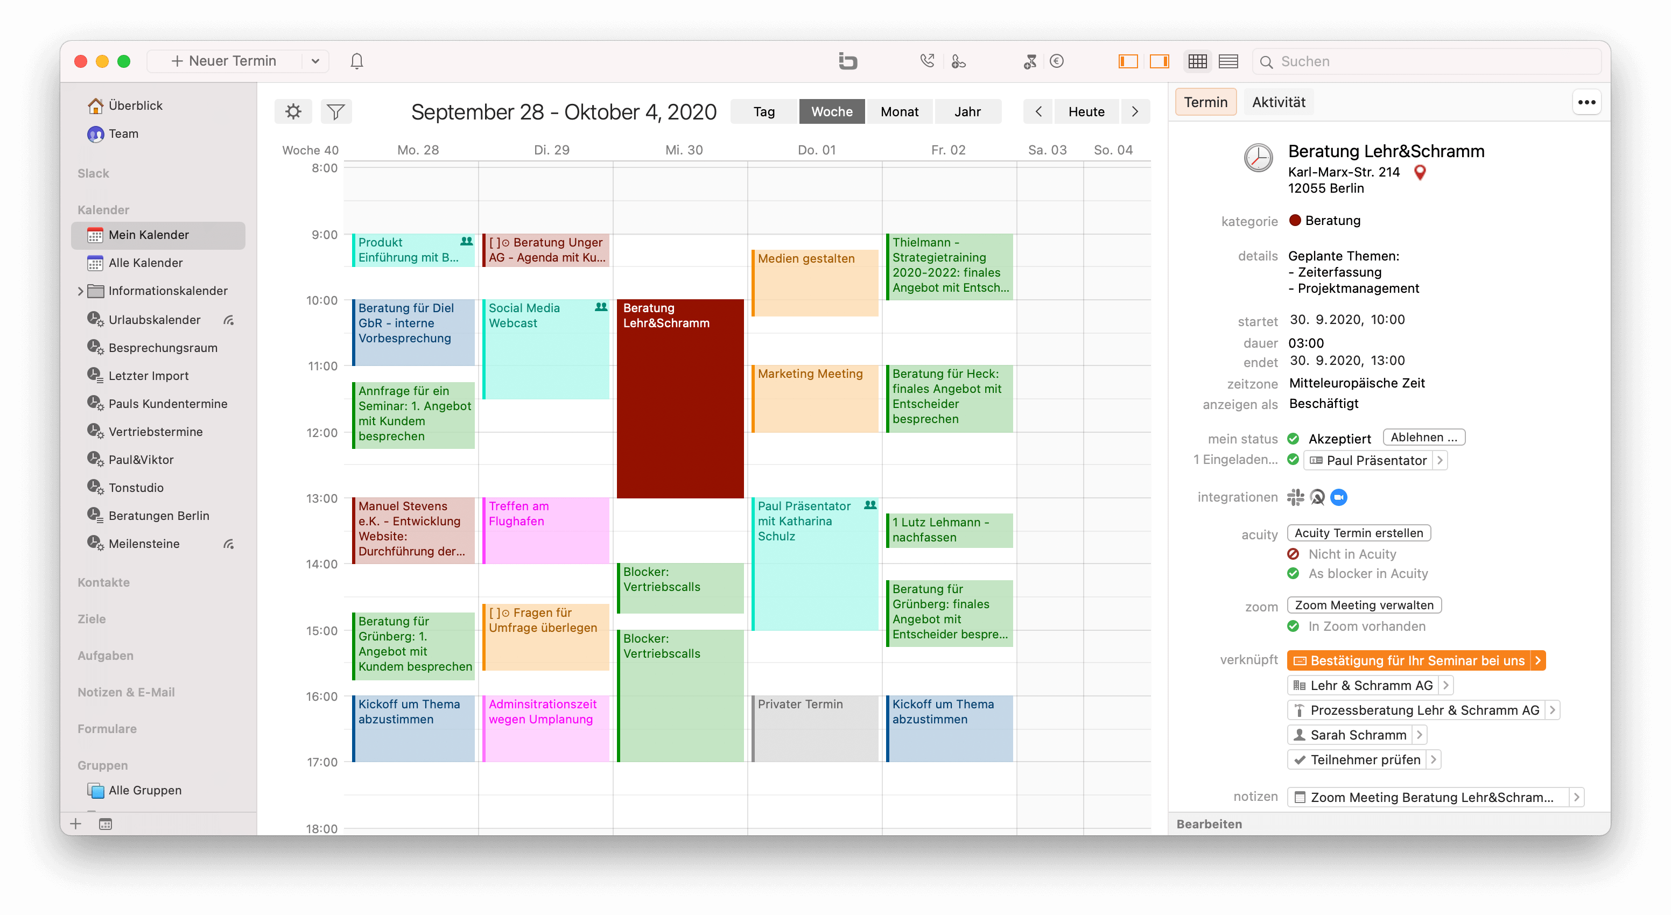Select the Marketing Meeting event on Thursday
1671x915 pixels.
click(814, 398)
